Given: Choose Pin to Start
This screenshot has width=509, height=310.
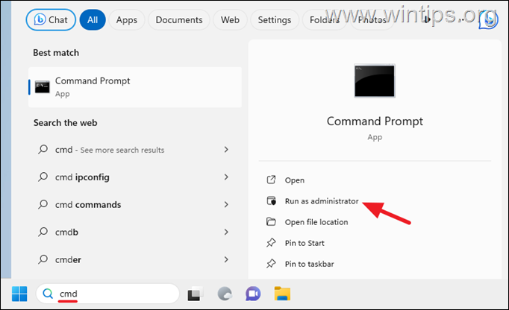Looking at the screenshot, I should 305,243.
